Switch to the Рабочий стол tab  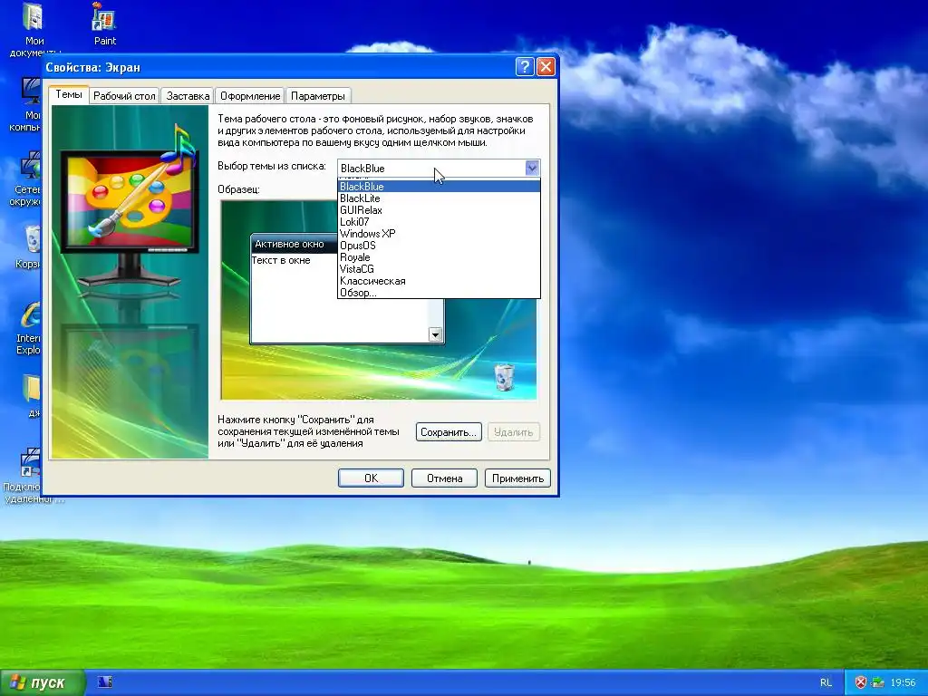coord(124,96)
